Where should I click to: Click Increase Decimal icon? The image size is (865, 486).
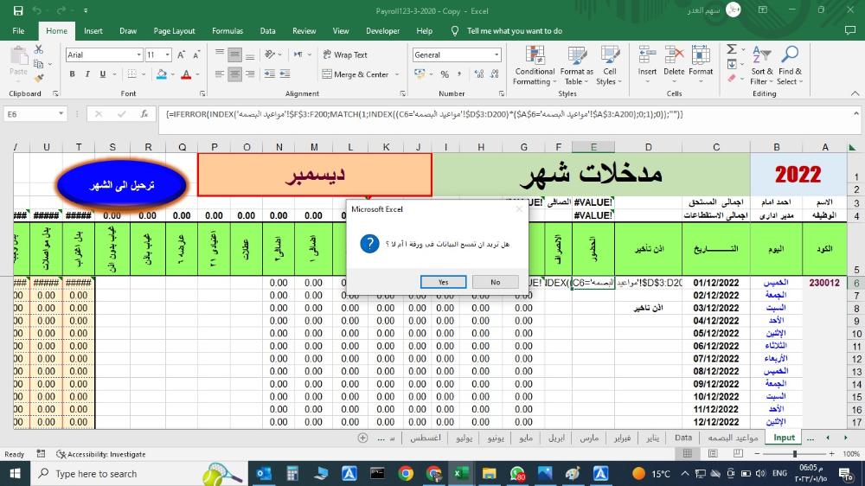coord(479,74)
